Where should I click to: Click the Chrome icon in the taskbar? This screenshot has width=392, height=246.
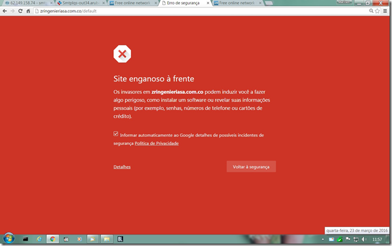click(53, 239)
